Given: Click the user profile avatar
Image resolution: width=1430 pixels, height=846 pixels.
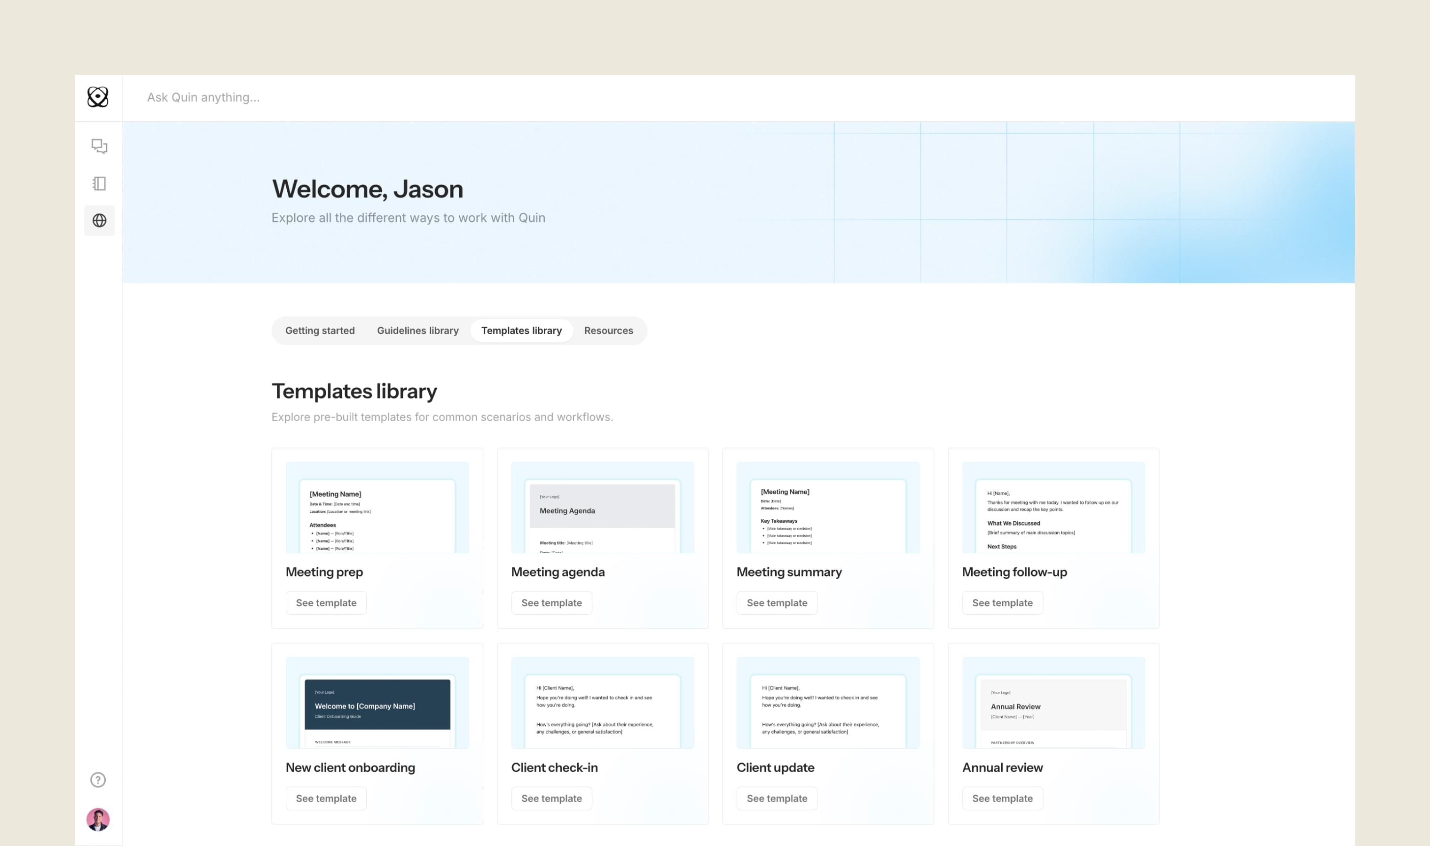Looking at the screenshot, I should point(98,819).
